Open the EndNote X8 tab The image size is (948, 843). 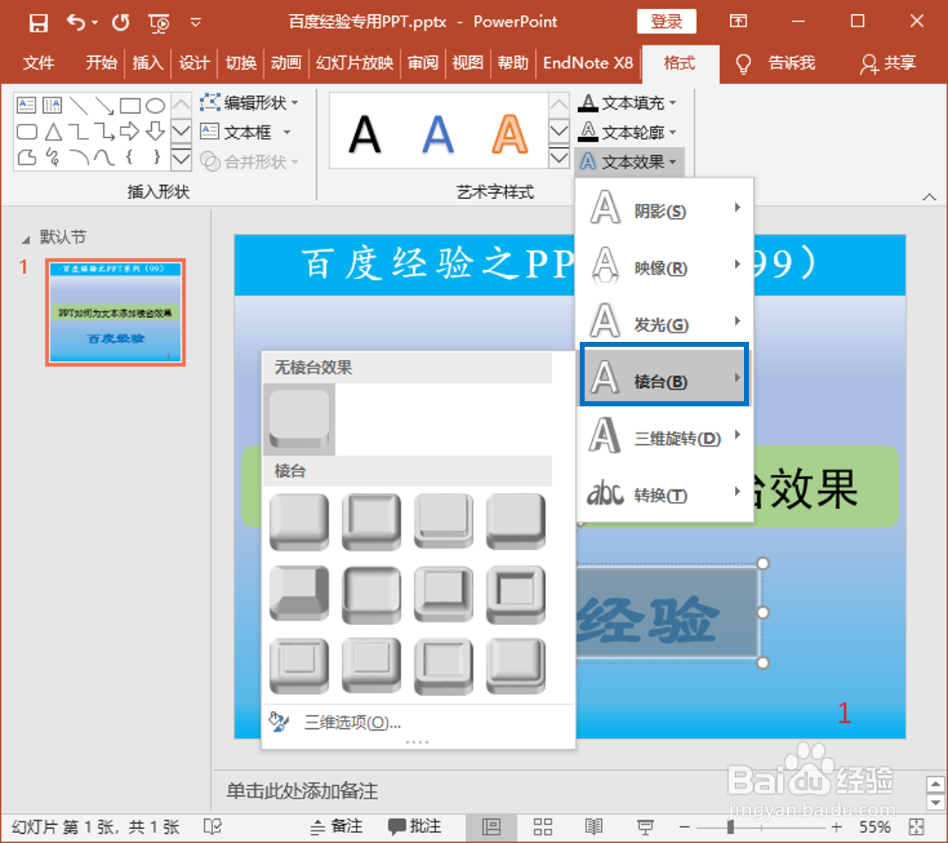[588, 62]
